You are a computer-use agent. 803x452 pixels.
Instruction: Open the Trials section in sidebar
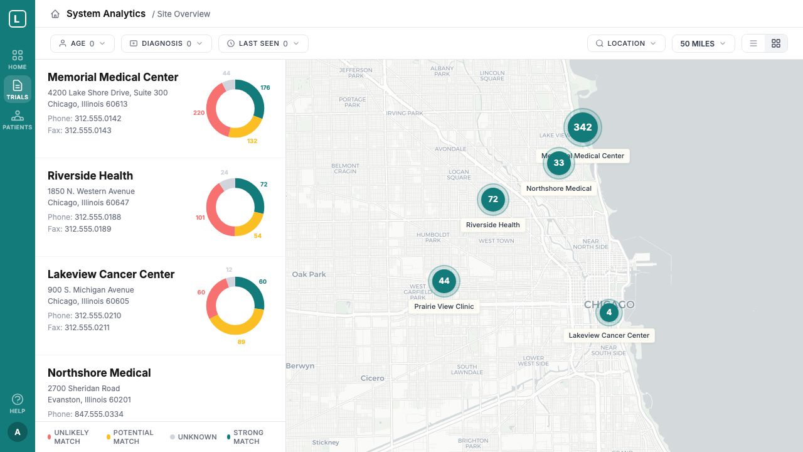tap(18, 89)
